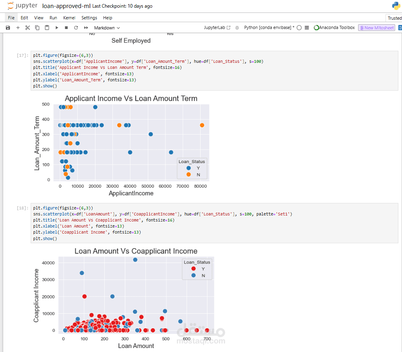The height and width of the screenshot is (352, 402).
Task: Run the current cell
Action: click(56, 28)
